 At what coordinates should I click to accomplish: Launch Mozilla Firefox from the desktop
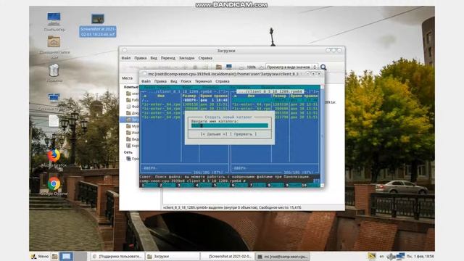pos(54,158)
